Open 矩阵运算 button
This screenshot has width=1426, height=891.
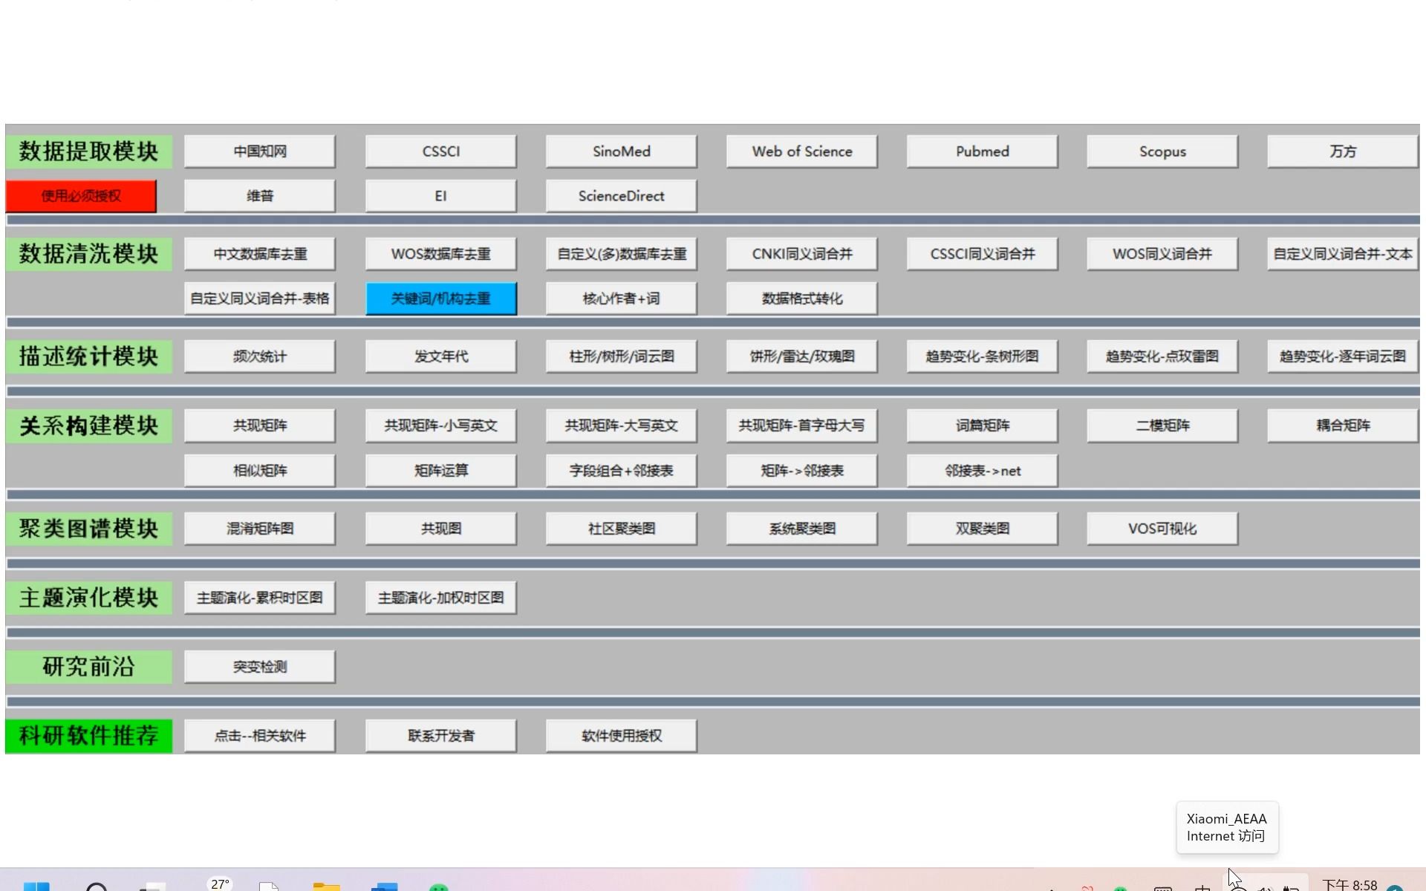point(441,471)
